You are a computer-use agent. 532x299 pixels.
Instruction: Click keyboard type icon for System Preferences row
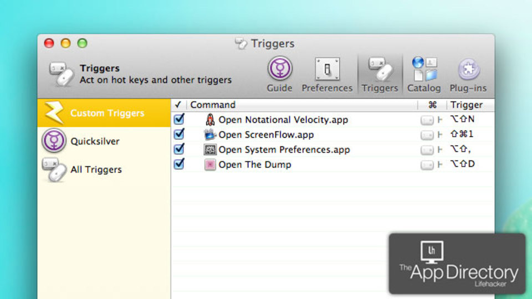(427, 150)
